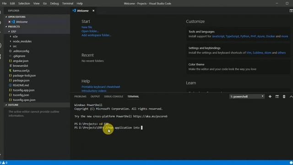Image resolution: width=293 pixels, height=165 pixels.
Task: Close the Welcome tab with its X
Action: pyautogui.click(x=93, y=11)
